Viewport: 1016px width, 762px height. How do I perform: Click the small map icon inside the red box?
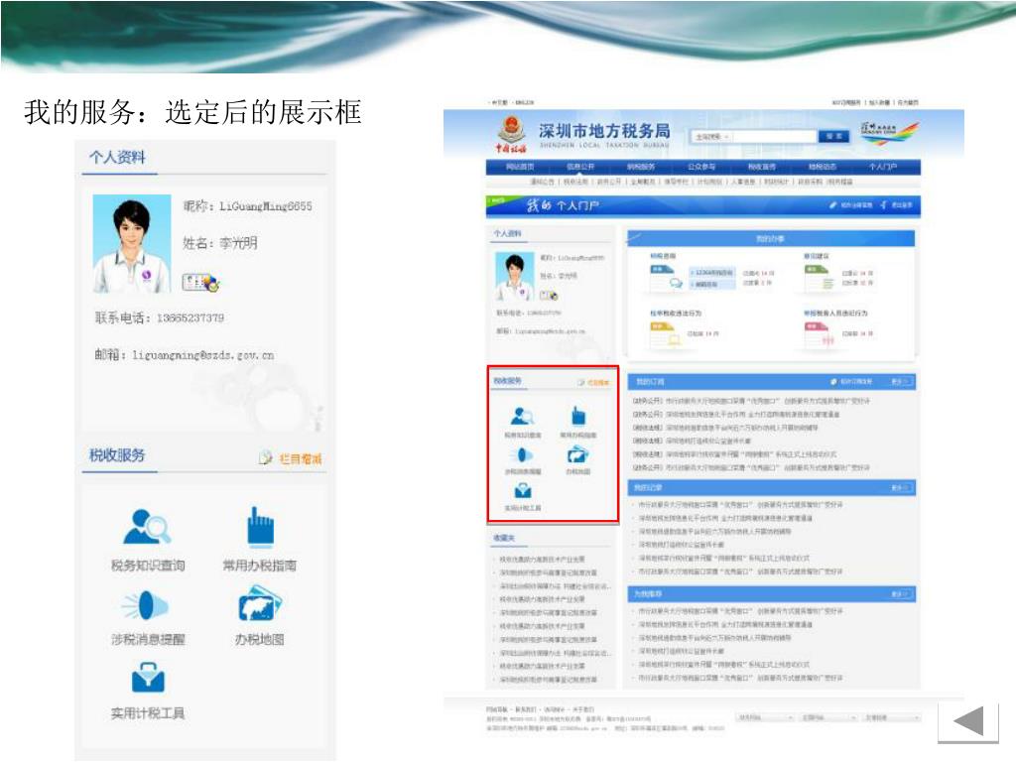tap(577, 454)
